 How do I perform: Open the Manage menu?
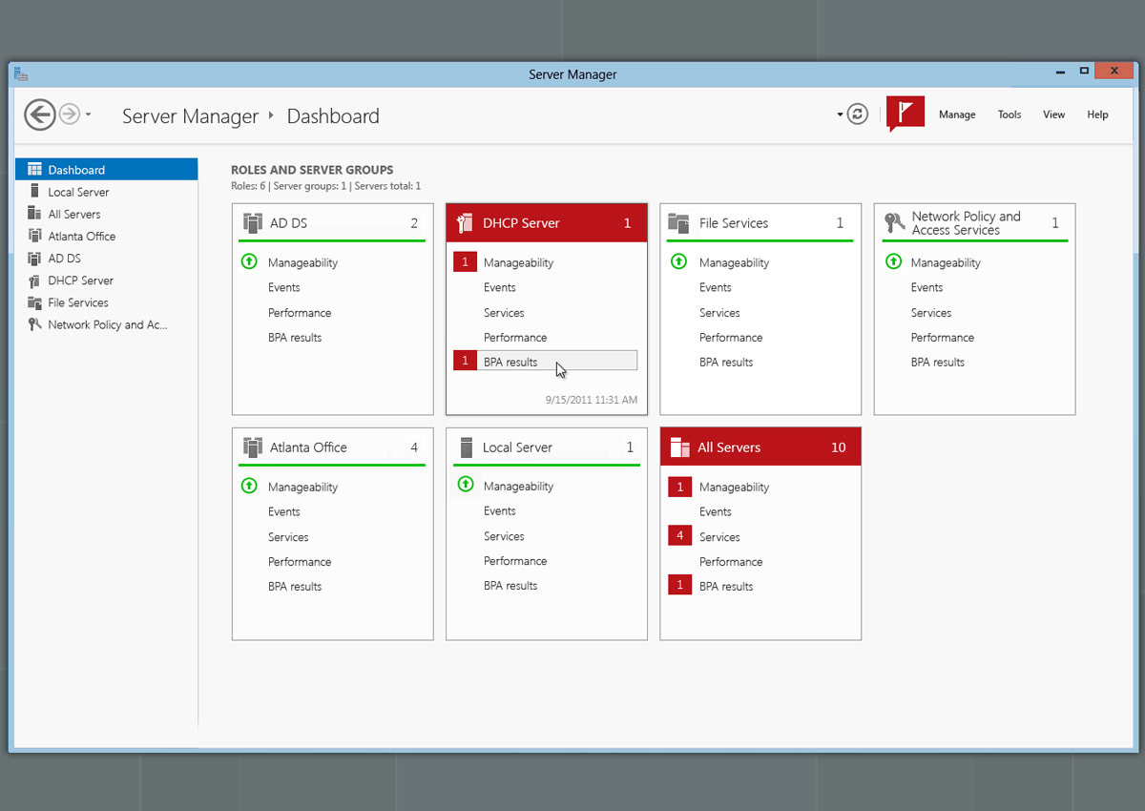tap(957, 114)
